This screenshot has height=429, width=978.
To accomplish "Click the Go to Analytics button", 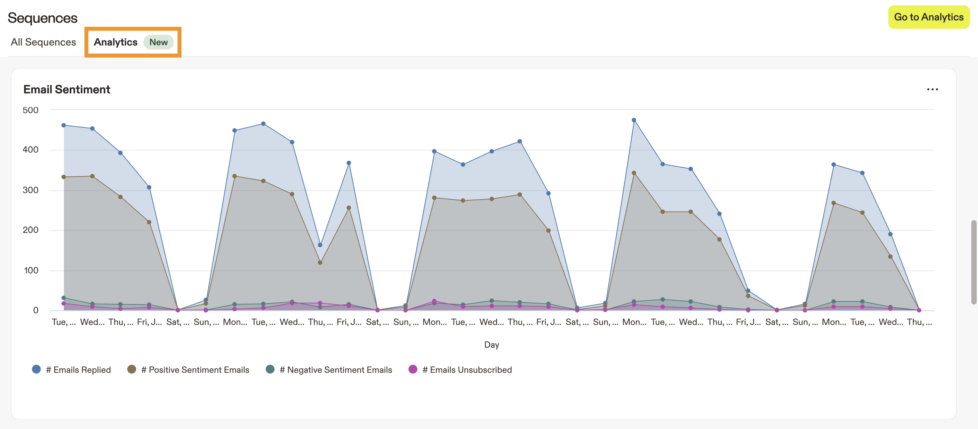I will point(928,17).
